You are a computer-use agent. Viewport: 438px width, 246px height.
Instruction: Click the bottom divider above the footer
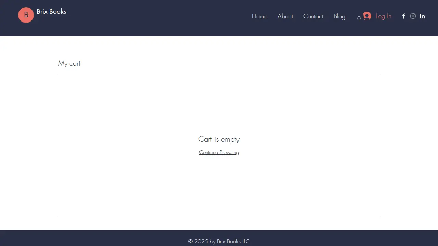tap(219, 216)
